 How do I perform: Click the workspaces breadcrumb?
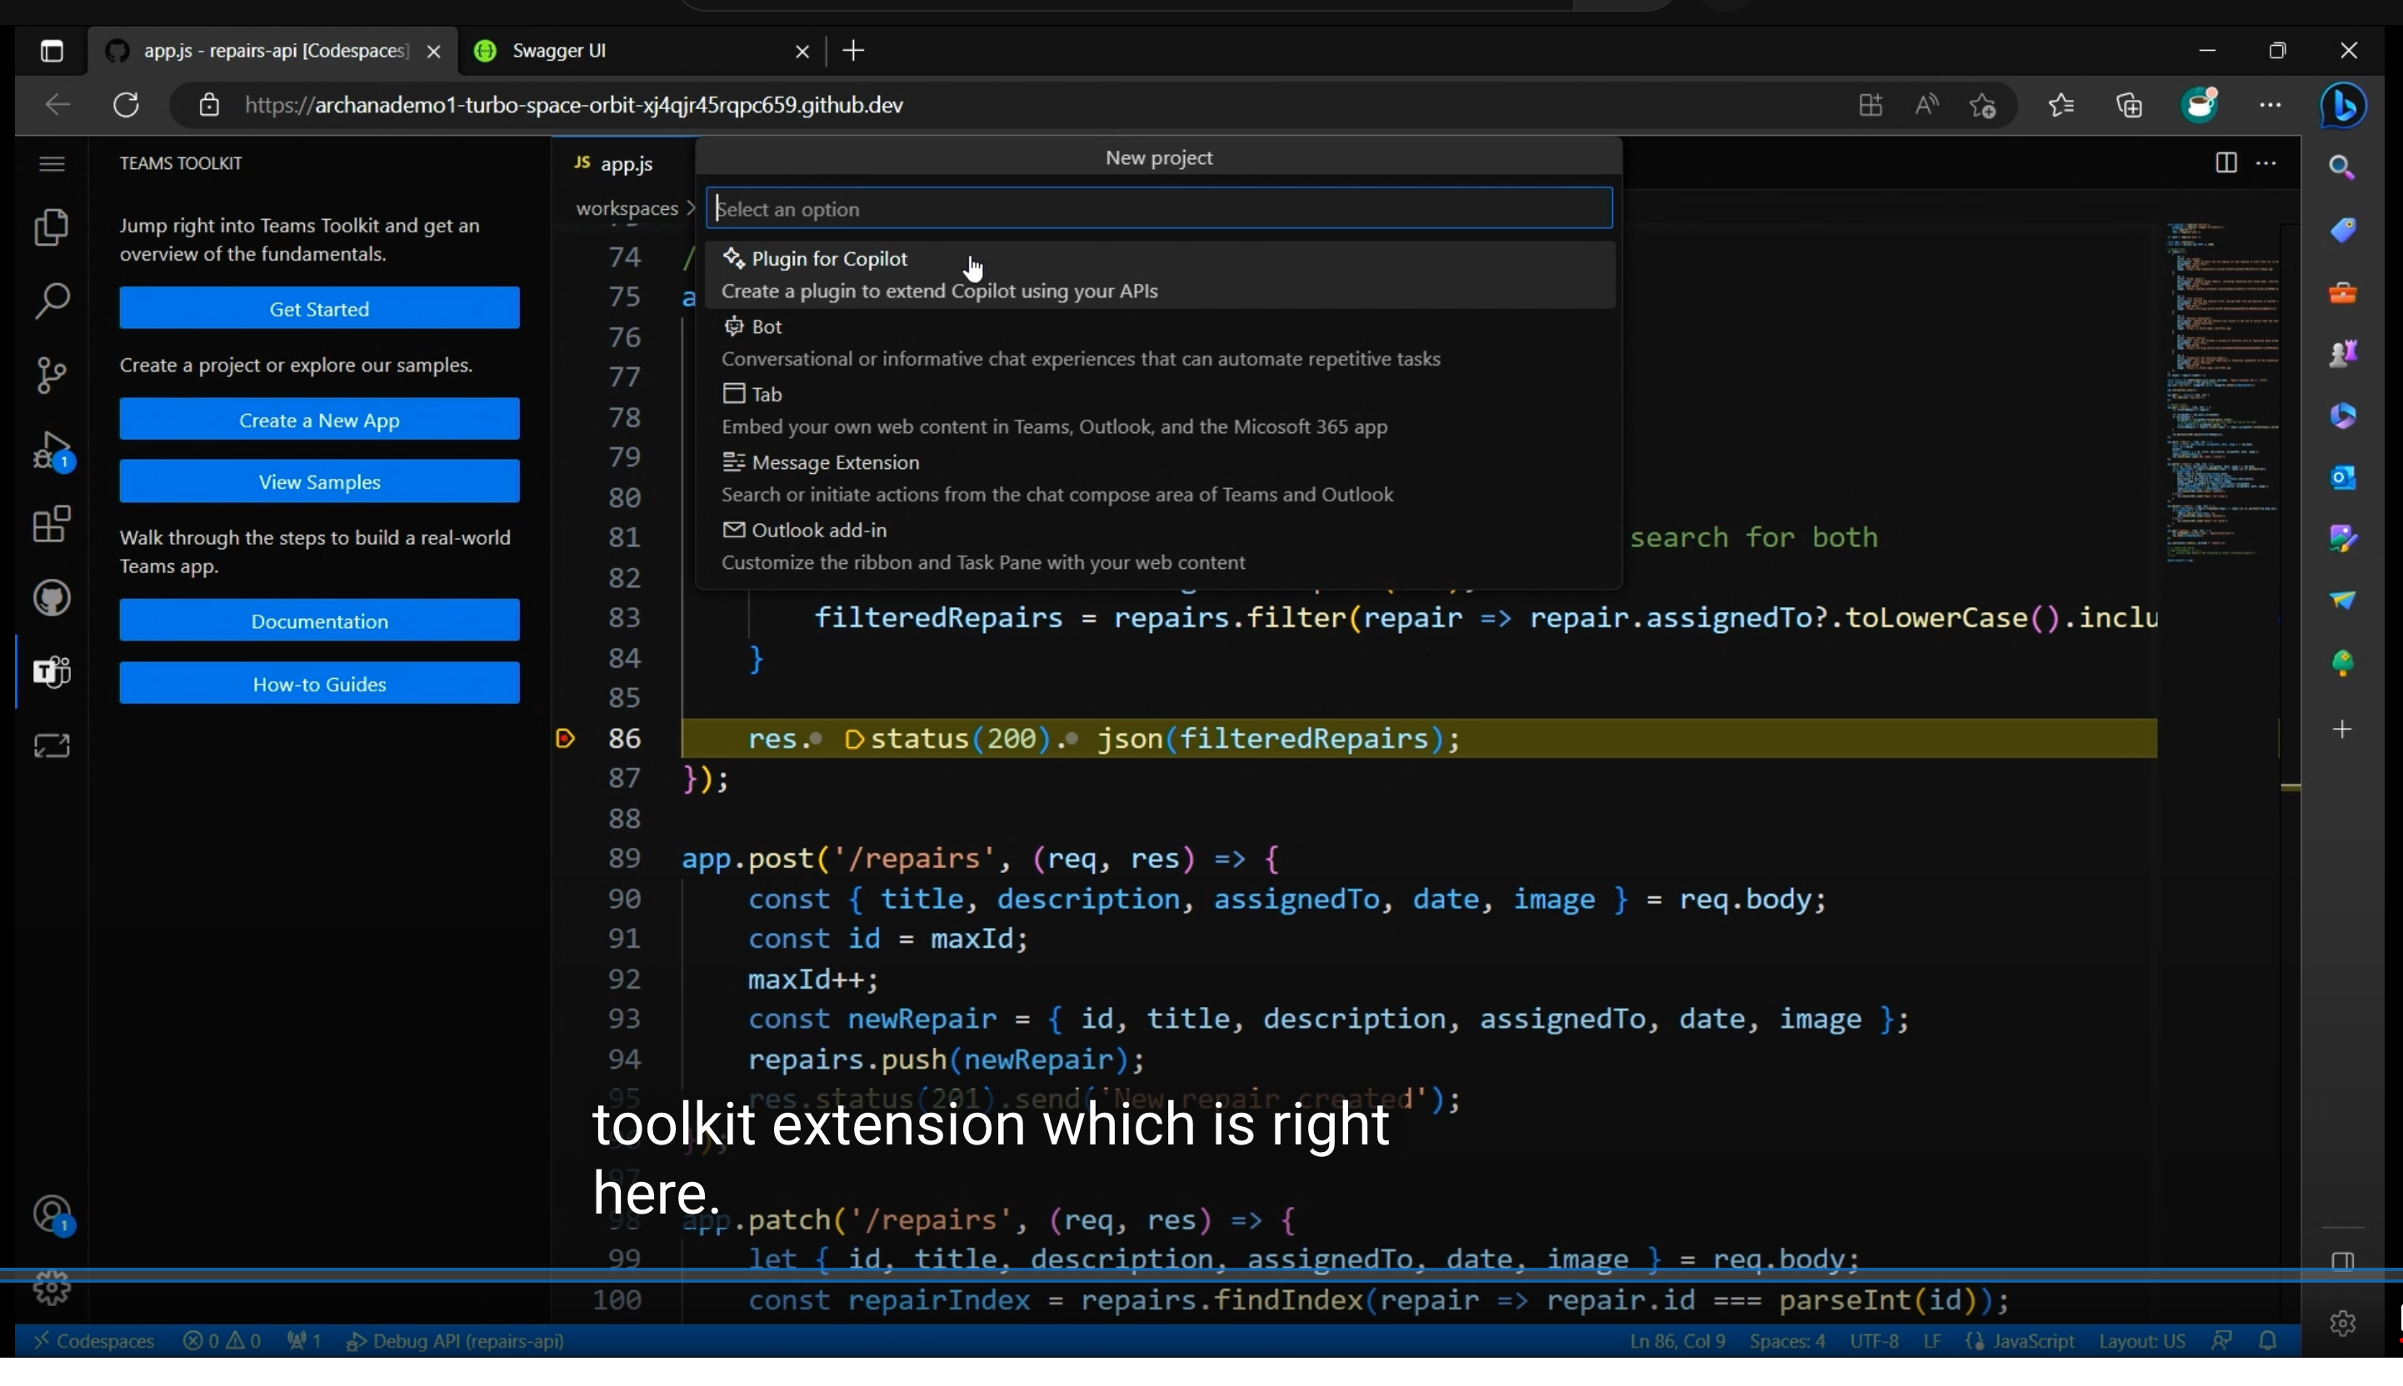coord(627,208)
